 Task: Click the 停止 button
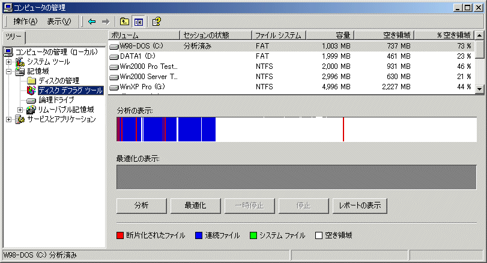click(x=303, y=205)
